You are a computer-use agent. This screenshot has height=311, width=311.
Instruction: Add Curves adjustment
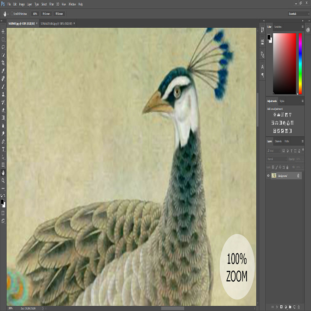(282, 114)
